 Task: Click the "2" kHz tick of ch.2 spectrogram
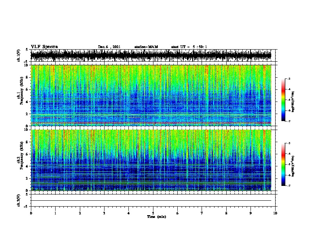coord(27,178)
